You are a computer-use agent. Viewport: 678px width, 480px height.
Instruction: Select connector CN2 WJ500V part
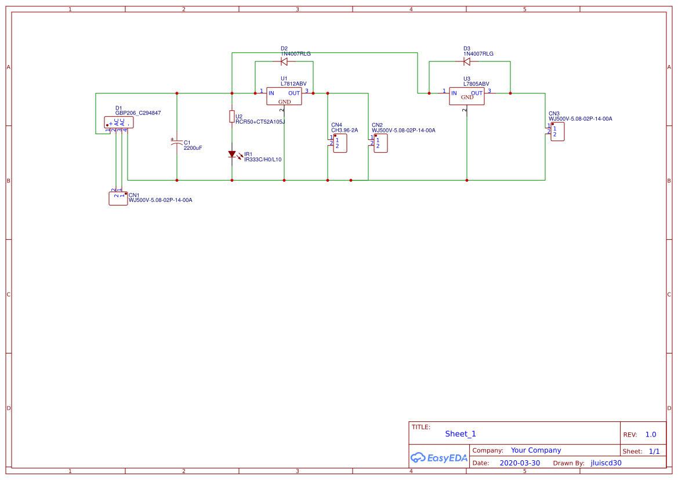(x=382, y=143)
